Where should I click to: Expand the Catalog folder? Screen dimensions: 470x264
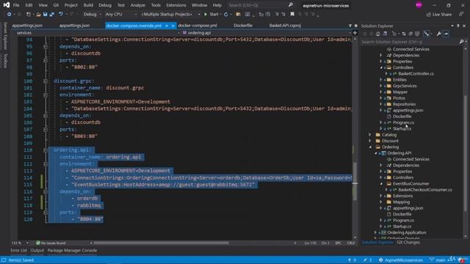click(x=370, y=135)
